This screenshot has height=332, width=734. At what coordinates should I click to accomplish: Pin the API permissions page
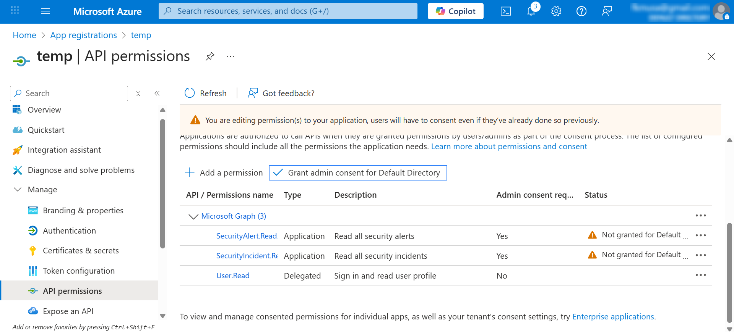(x=210, y=56)
